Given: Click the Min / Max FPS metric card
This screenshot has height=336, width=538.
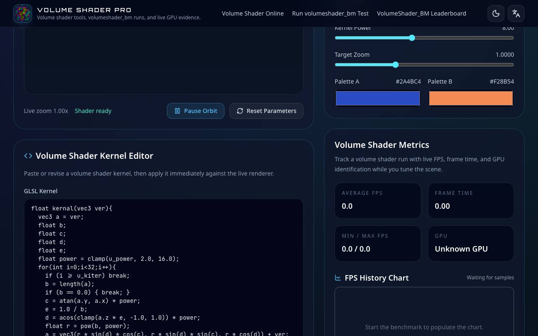Looking at the screenshot, I should [378, 244].
